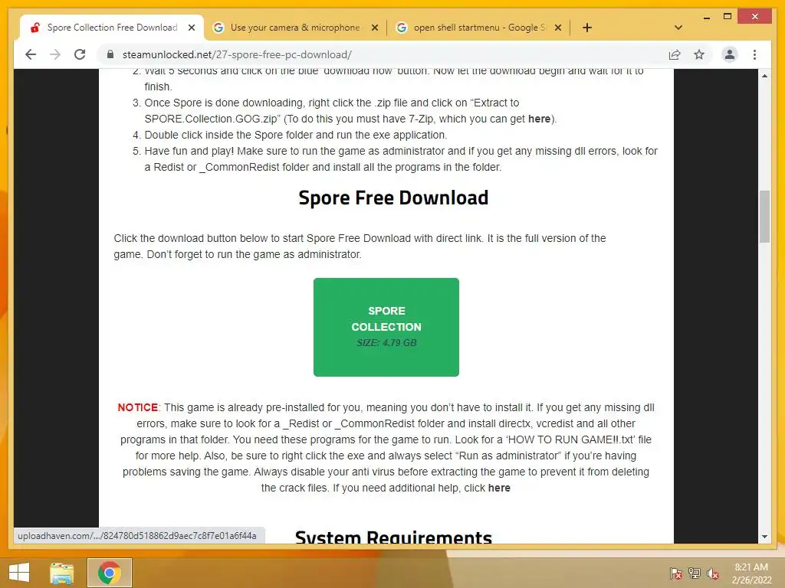Viewport: 785px width, 588px height.
Task: Click the address bar URL field
Action: (386, 54)
